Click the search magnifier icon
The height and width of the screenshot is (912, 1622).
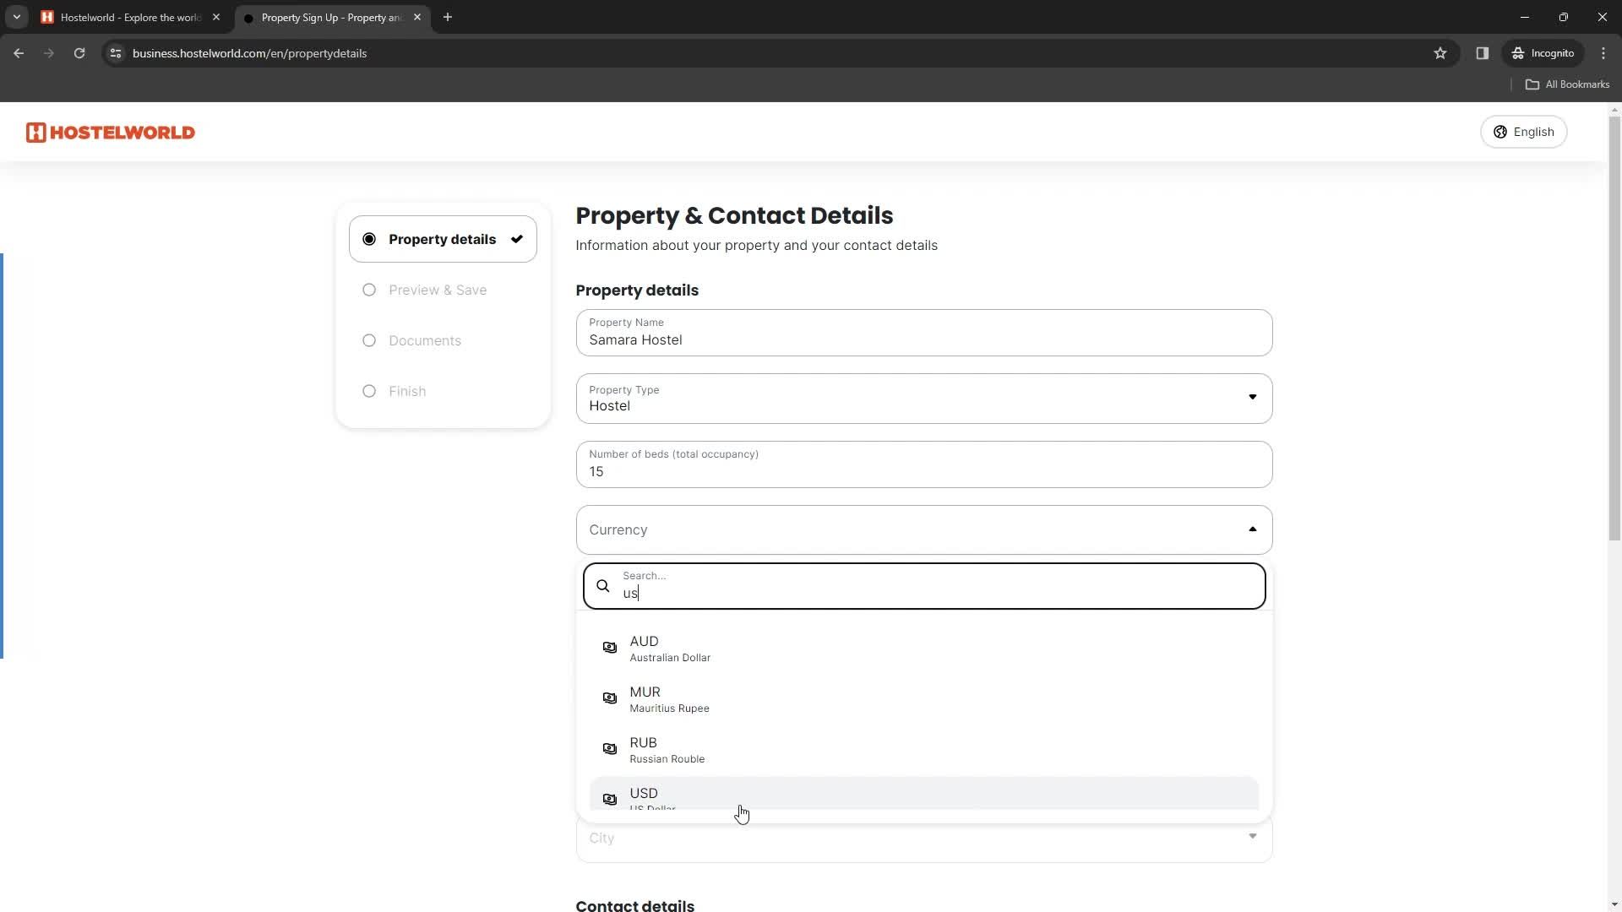pyautogui.click(x=603, y=586)
